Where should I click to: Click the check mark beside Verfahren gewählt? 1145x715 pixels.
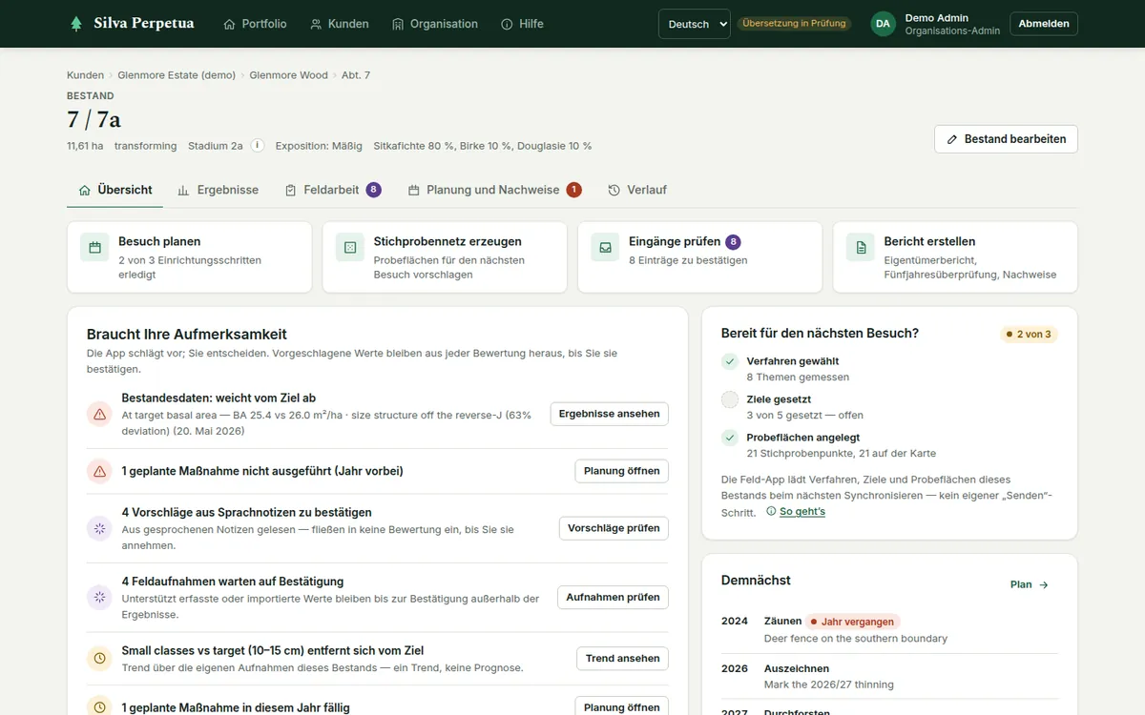(x=730, y=361)
